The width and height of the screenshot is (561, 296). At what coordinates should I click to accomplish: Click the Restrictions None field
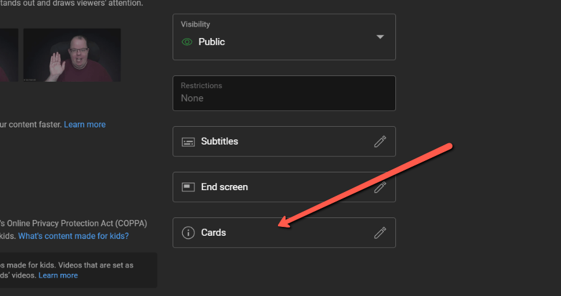coord(284,93)
